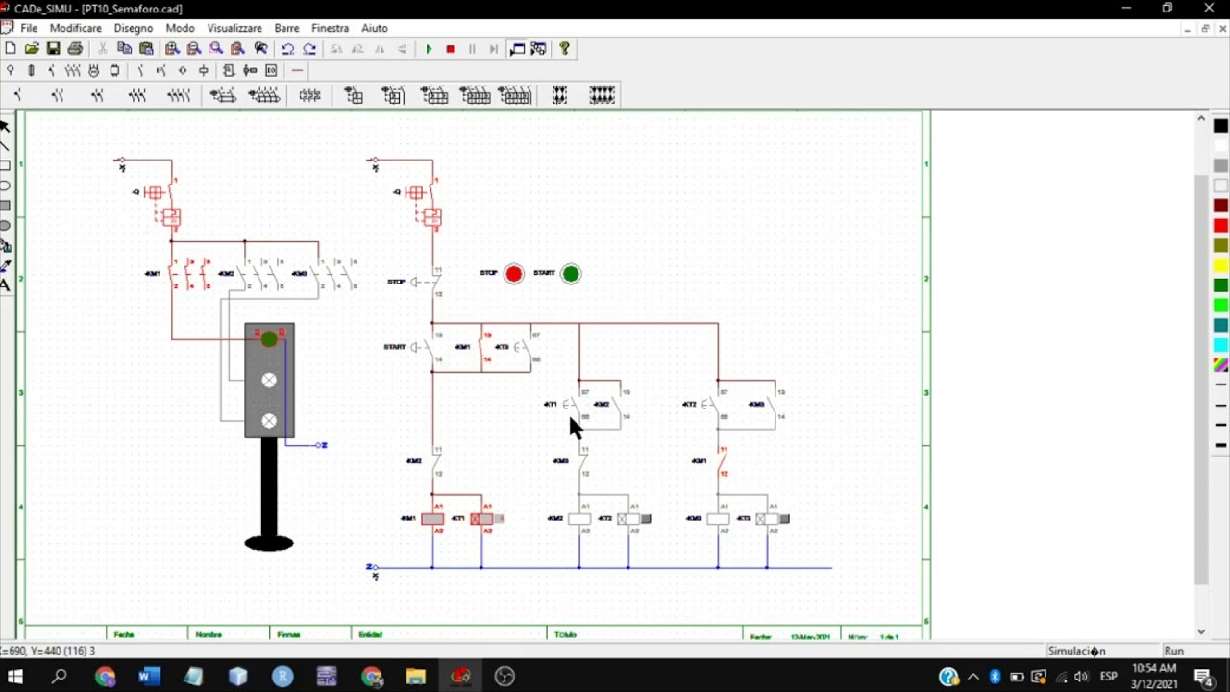Pick the bright red color swatch
1230x692 pixels.
[1220, 226]
